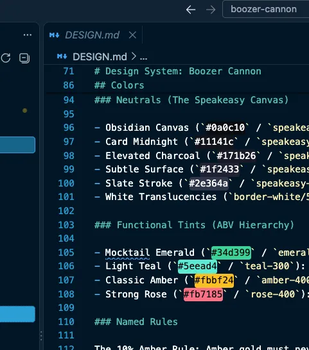The height and width of the screenshot is (350, 309).
Task: Select the highlighted item in the sidebar
Action: click(x=17, y=145)
